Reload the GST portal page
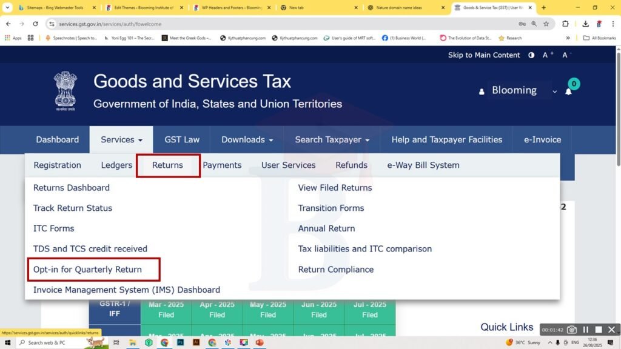 coord(35,24)
